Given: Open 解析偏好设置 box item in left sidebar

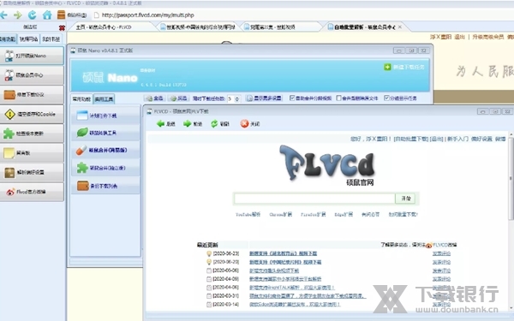Looking at the screenshot, I should [32, 172].
